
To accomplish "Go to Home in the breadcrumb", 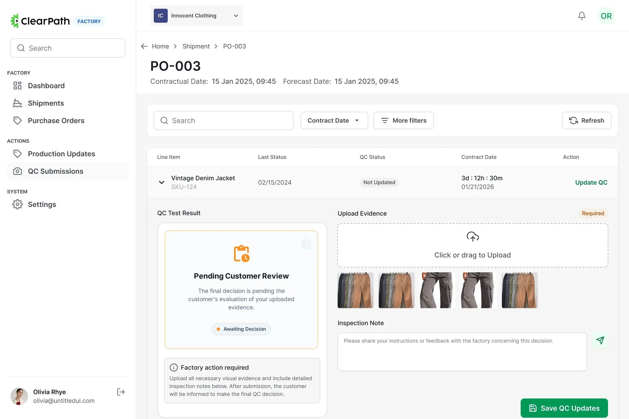I will click(160, 46).
